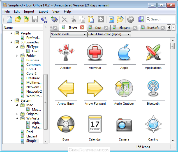Show previous tabs with left arrow
The image size is (178, 152).
tap(169, 27)
